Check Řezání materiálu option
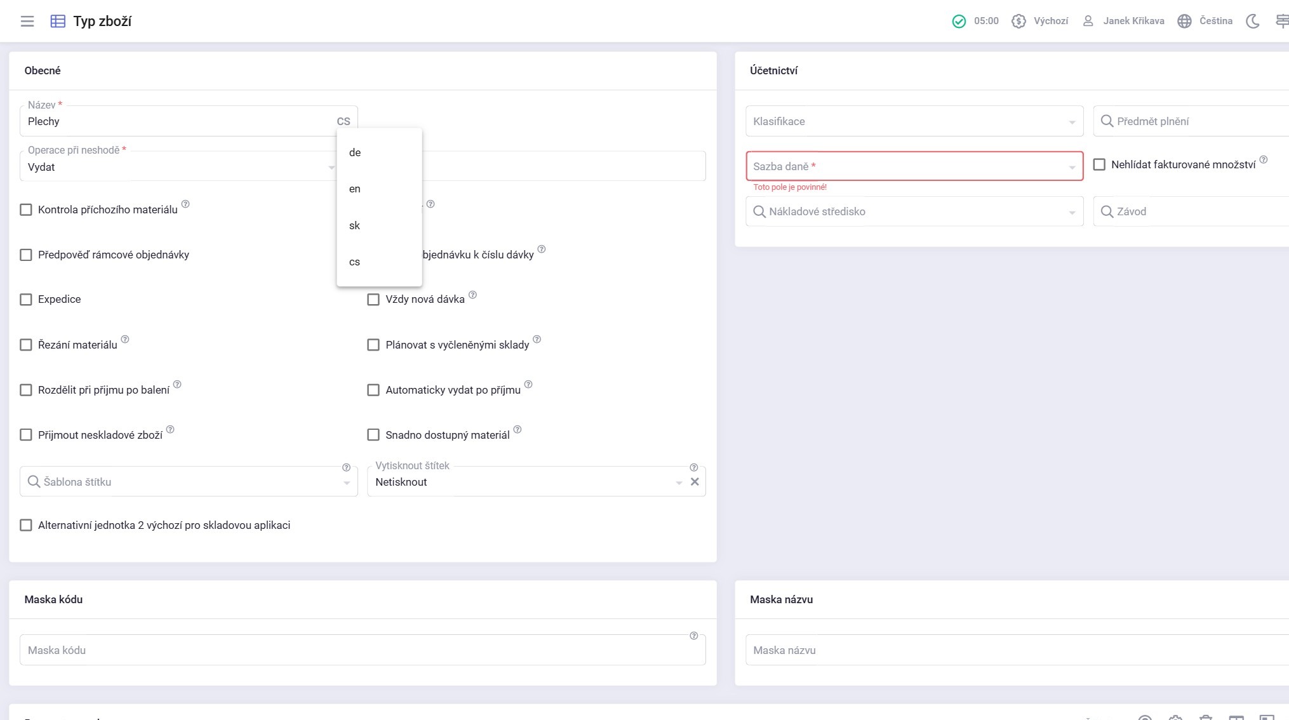This screenshot has height=720, width=1289. (26, 345)
